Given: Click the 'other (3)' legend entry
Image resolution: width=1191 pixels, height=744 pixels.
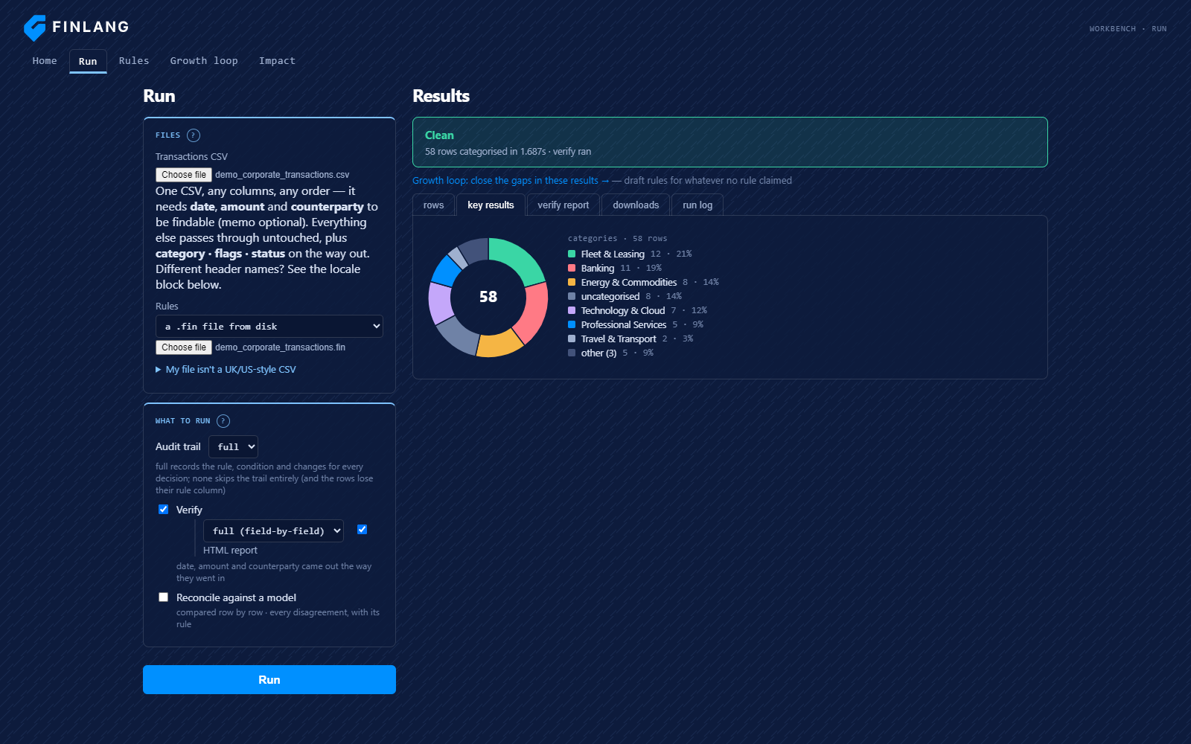Looking at the screenshot, I should pos(610,353).
